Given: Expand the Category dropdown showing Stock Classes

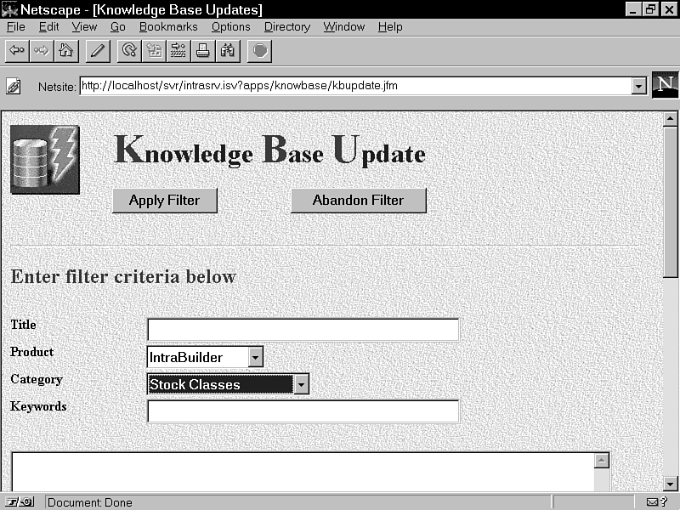Looking at the screenshot, I should pos(301,385).
